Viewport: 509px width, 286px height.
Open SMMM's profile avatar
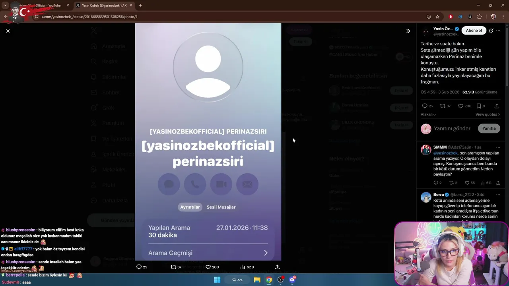[x=426, y=150]
